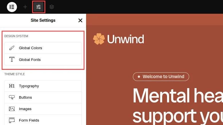Open the Add Element plus button
223x125 pixels.
tap(25, 7)
